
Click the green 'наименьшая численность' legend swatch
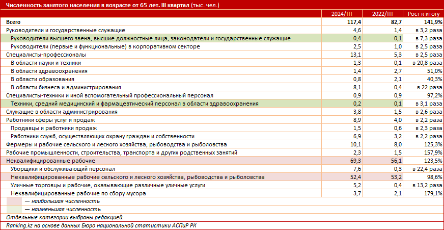[14, 210]
